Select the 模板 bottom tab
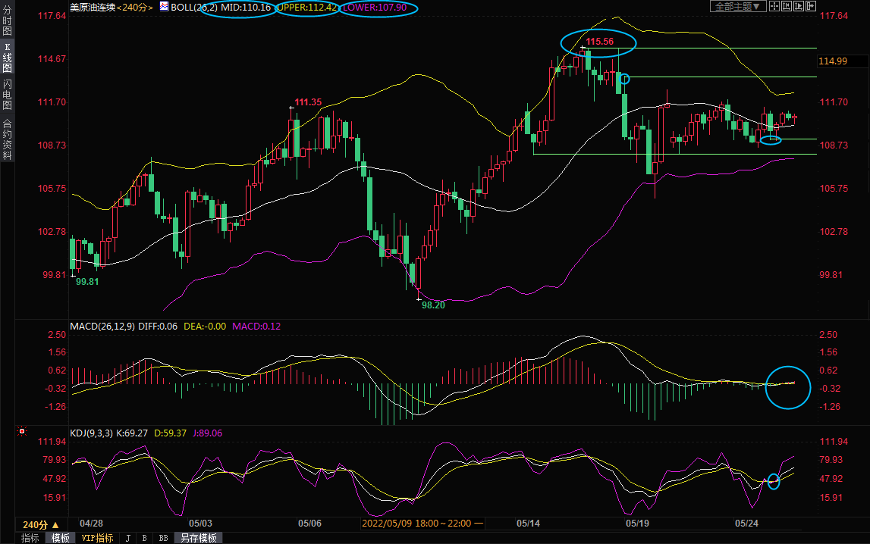 coord(60,538)
